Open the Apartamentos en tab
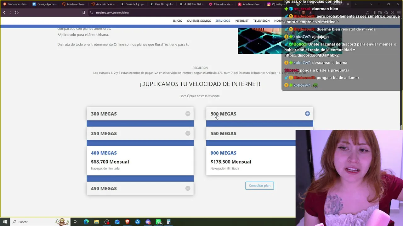Screen dimensions: 403x226 74,4
